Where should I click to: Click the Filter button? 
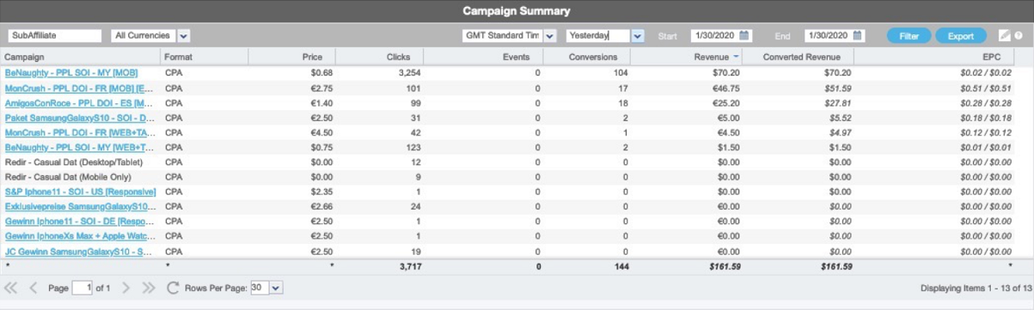[909, 36]
